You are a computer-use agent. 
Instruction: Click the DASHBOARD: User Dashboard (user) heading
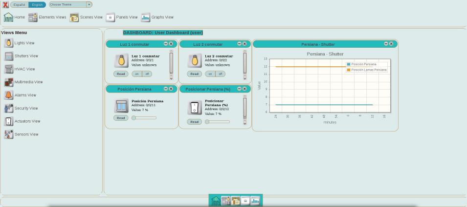tap(163, 33)
